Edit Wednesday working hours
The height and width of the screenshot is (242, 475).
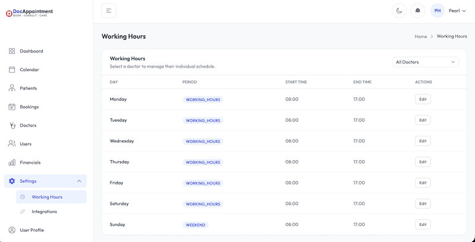tap(423, 141)
